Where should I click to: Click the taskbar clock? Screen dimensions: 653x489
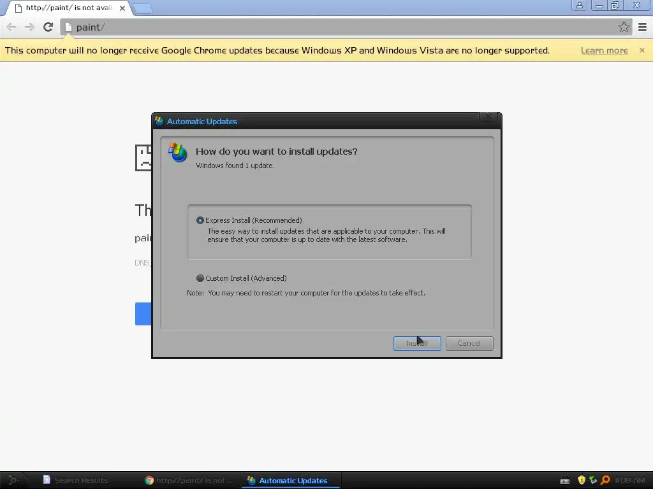click(629, 480)
